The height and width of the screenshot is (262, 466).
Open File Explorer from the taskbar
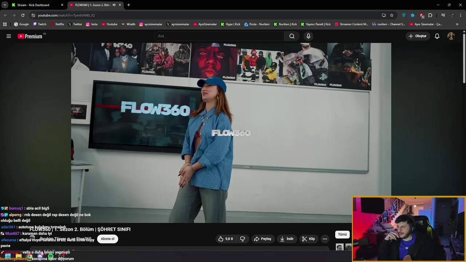coord(19,256)
